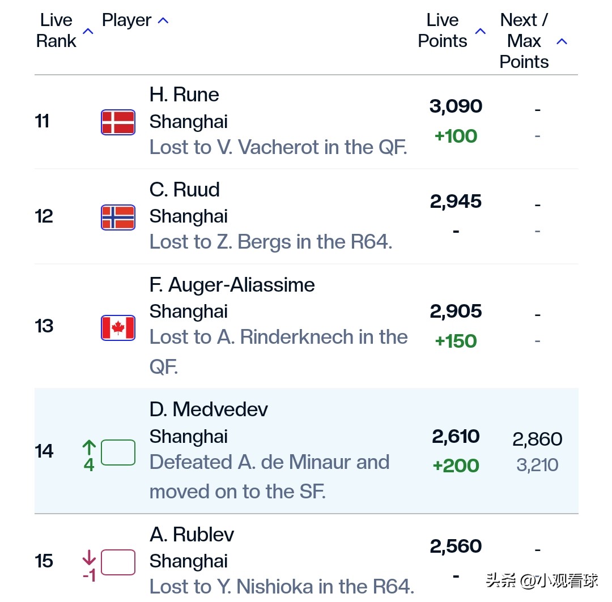Click Medvedev's 3,210 max points value
The height and width of the screenshot is (602, 612).
[537, 465]
